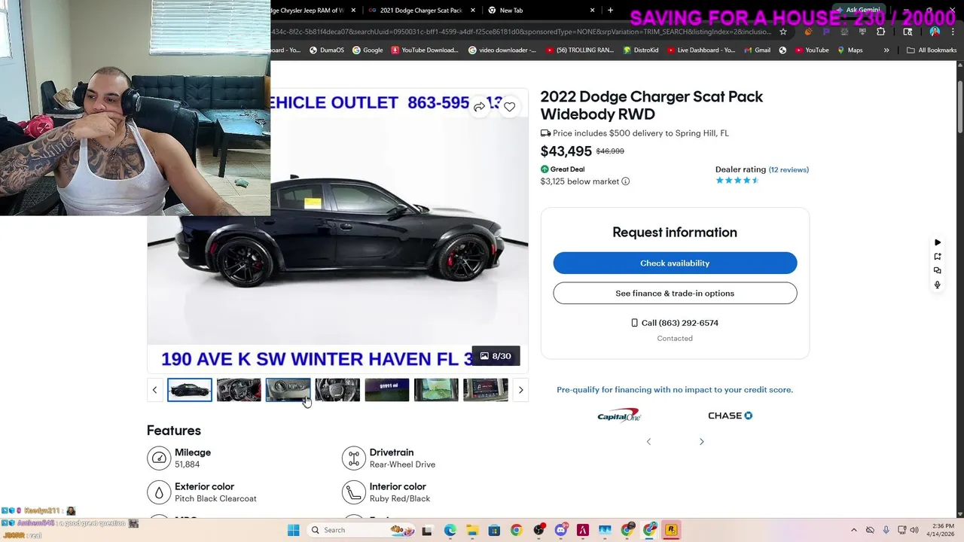This screenshot has width=964, height=542.
Task: Click the Ruby Red/Black interior color
Action: [x=400, y=499]
